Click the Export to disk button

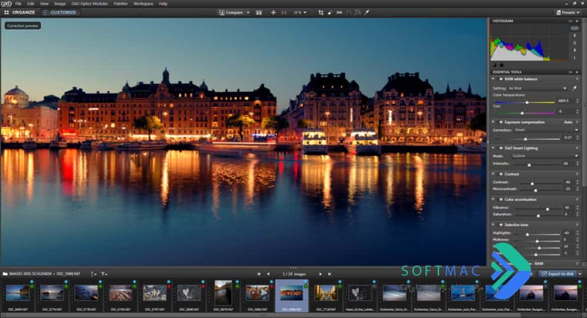point(558,274)
